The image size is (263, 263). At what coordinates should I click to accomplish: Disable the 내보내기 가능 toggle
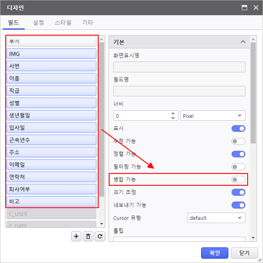[238, 205]
